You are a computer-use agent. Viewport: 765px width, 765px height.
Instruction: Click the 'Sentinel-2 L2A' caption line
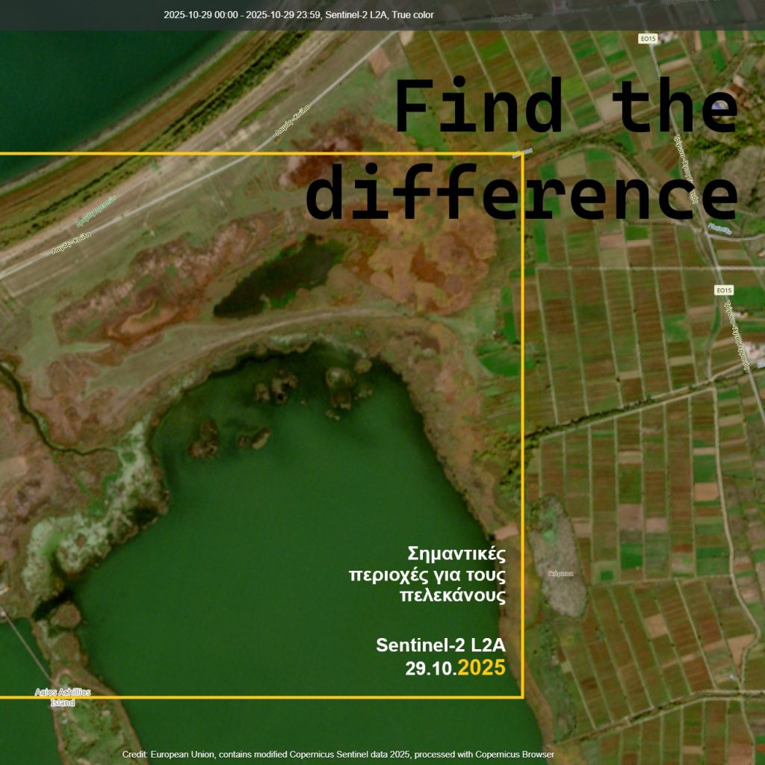tap(441, 645)
